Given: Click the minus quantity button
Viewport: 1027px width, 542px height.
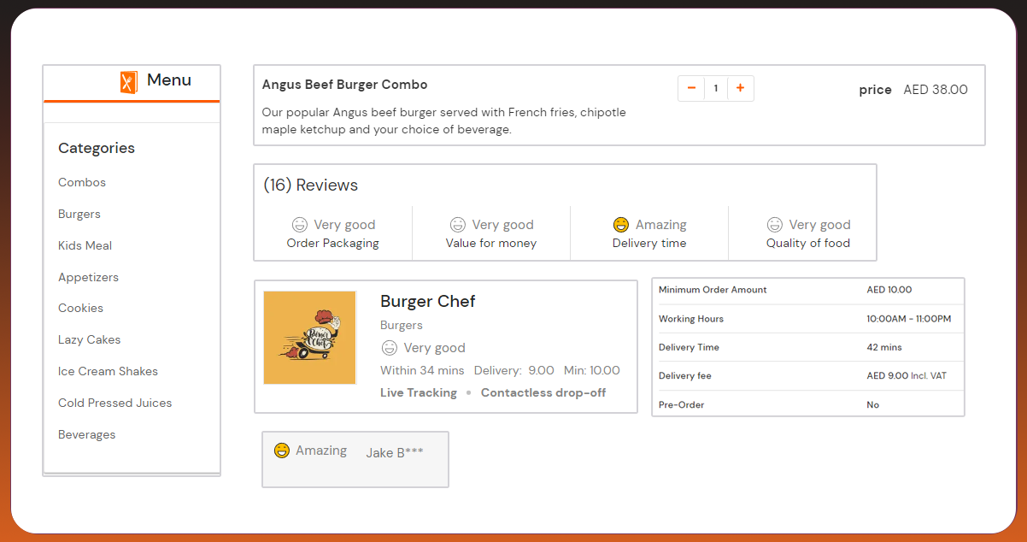Looking at the screenshot, I should pyautogui.click(x=691, y=88).
